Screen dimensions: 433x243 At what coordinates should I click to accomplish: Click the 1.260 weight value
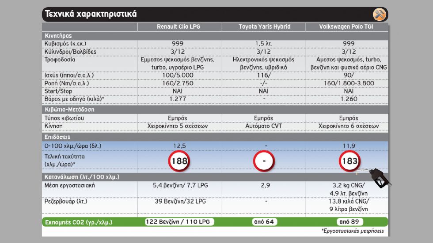[349, 99]
